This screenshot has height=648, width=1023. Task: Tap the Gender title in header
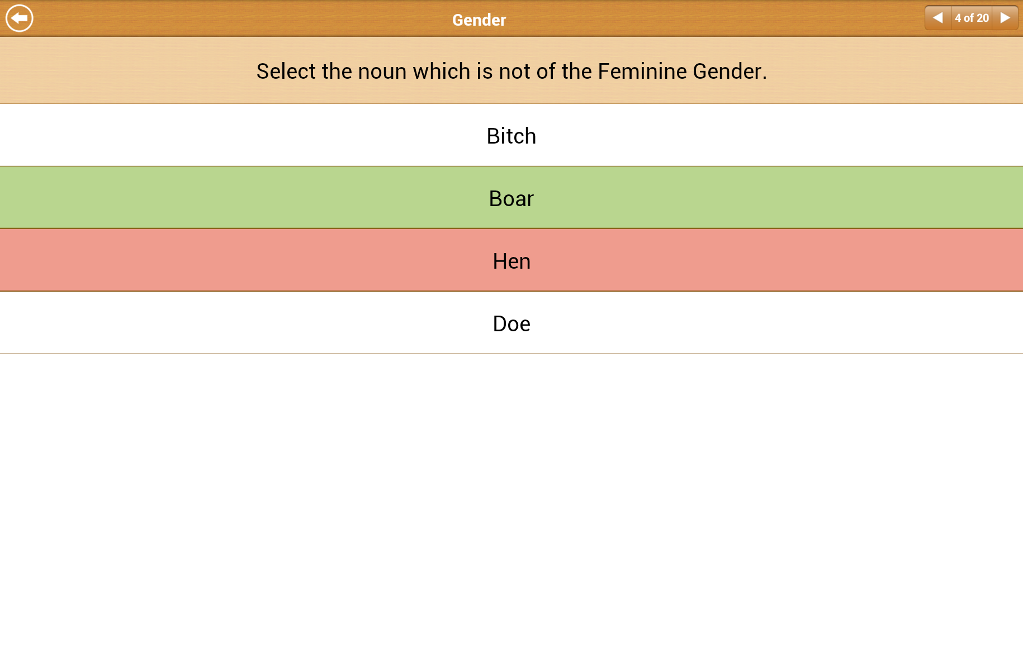479,20
